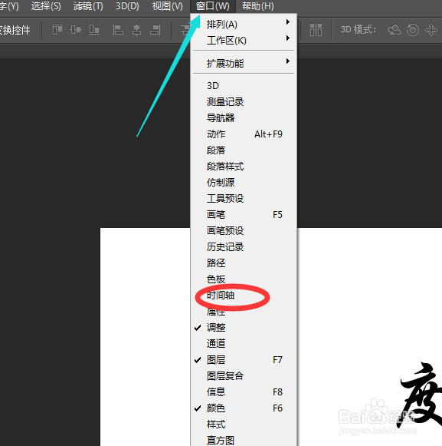Close the 窗口(W) menu

213,6
